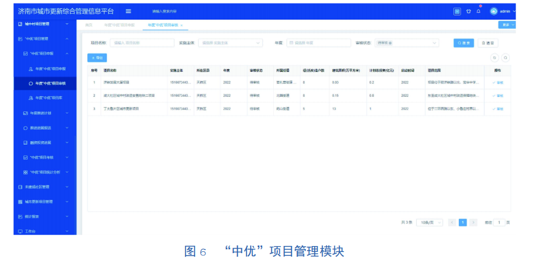
Task: Open the theme t-shirt icon
Action: [x=468, y=11]
